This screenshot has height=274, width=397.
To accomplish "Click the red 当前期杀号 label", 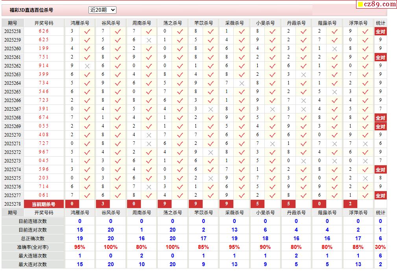I will tap(44, 204).
